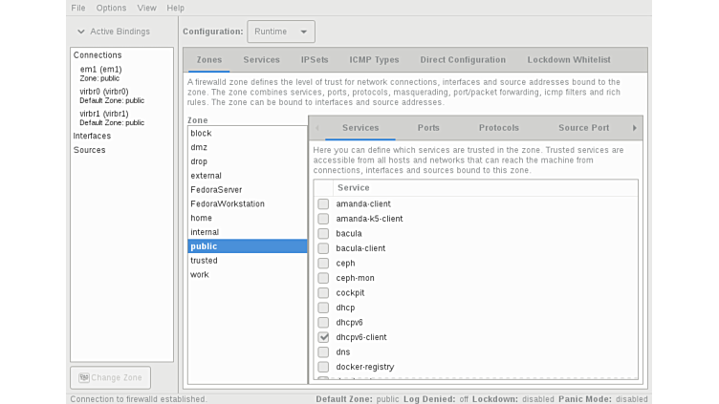Open the Configuration Runtime dropdown
Image resolution: width=719 pixels, height=404 pixels.
point(280,32)
